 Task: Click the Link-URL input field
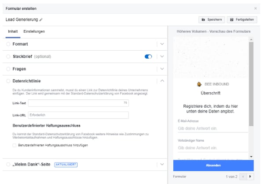(x=78, y=115)
